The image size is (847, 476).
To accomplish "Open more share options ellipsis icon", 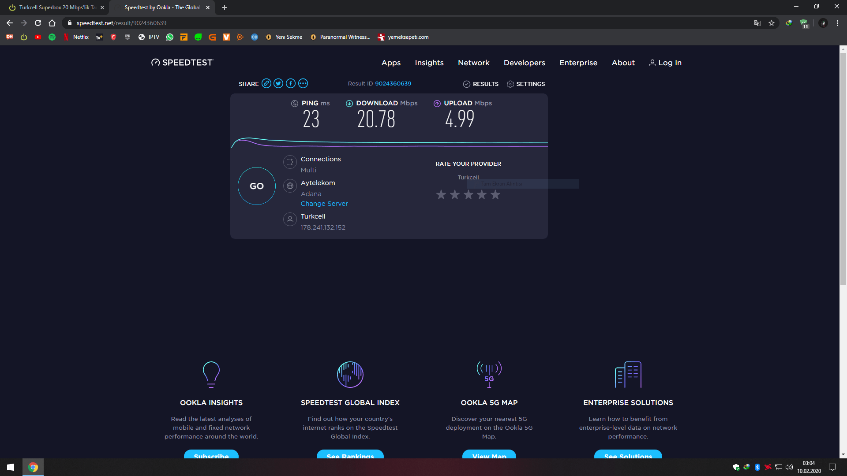I will 303,84.
